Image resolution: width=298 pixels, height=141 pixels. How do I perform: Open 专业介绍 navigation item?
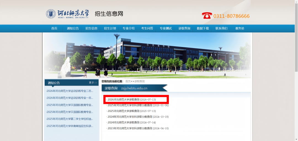click(x=129, y=28)
